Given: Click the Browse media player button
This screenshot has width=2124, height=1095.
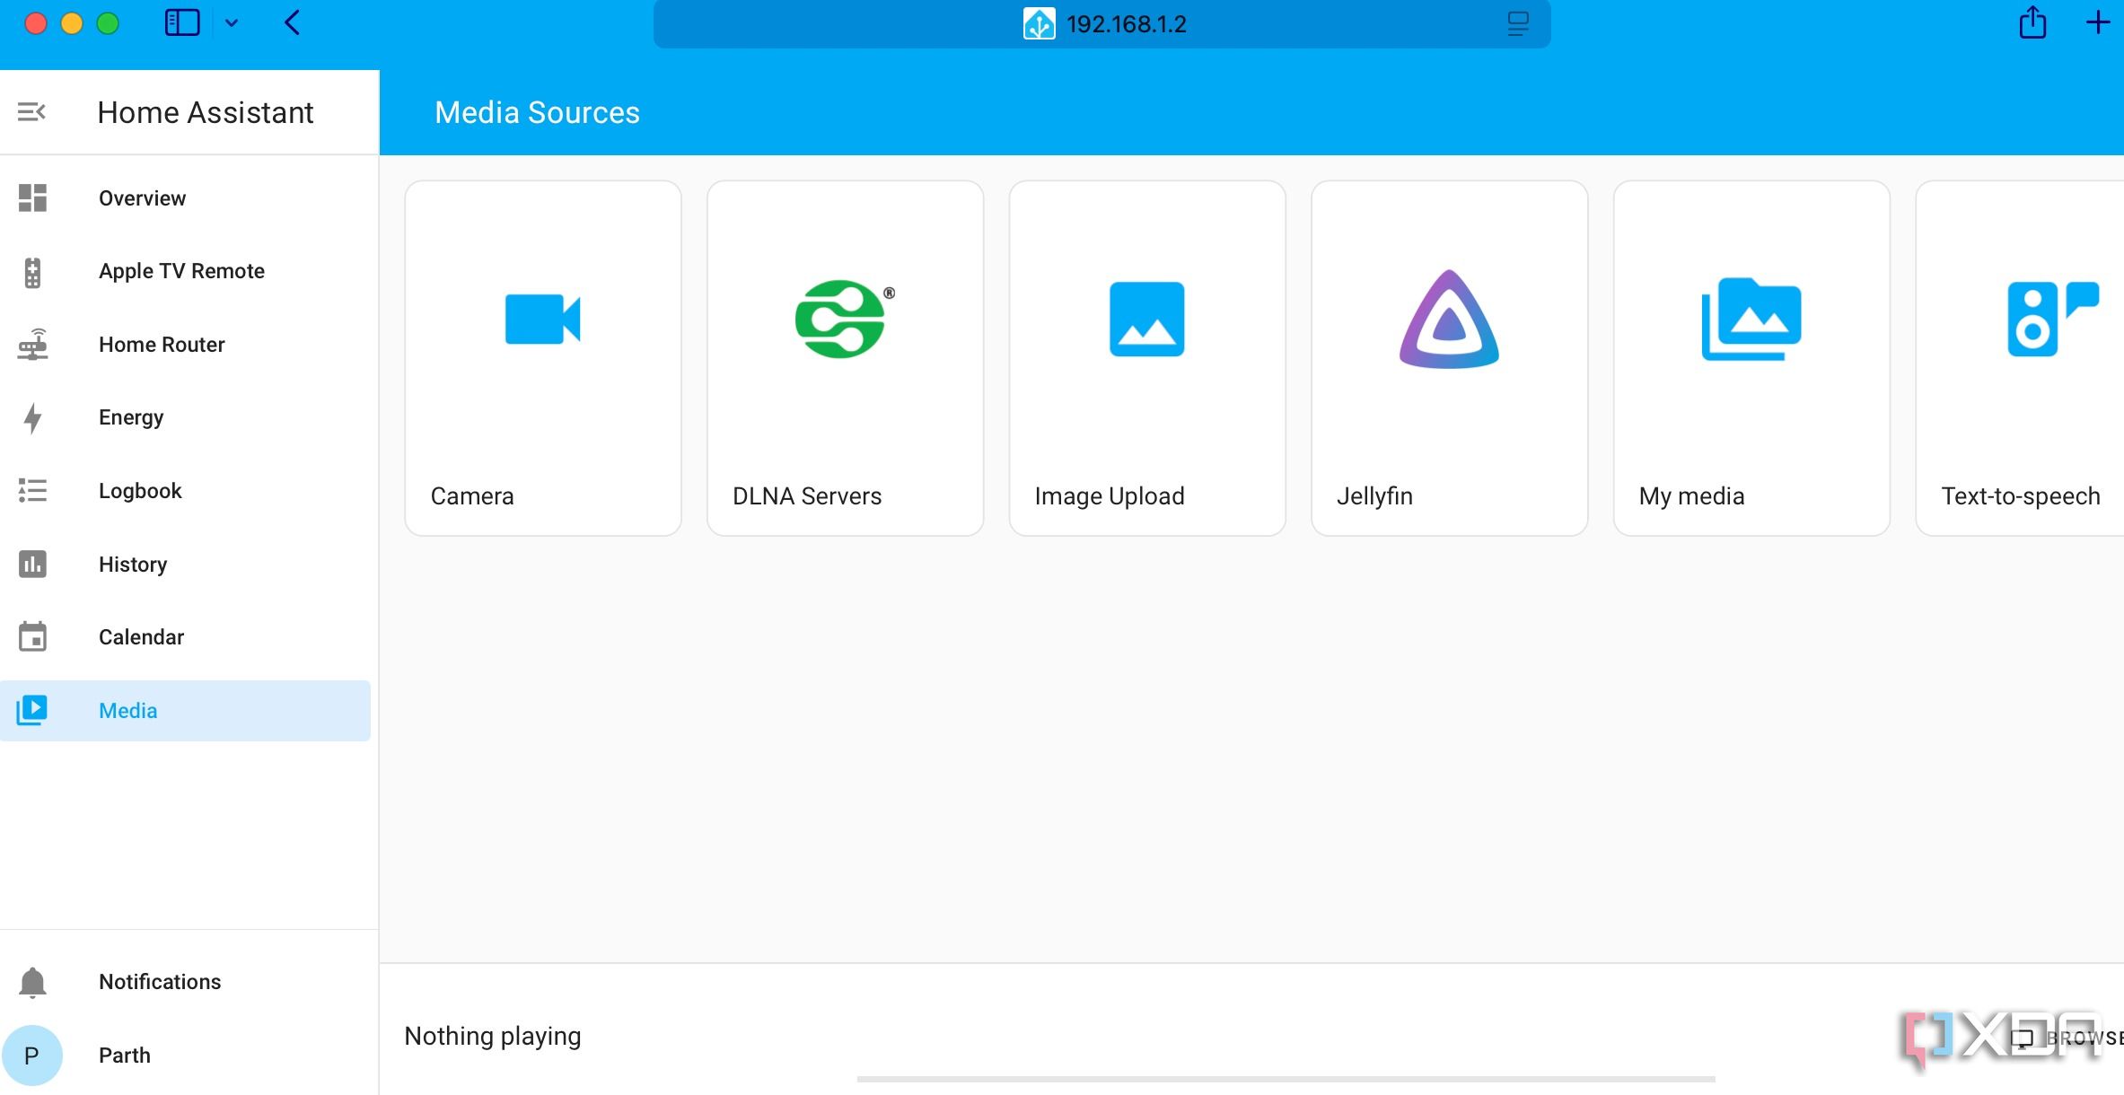Looking at the screenshot, I should click(2067, 1038).
